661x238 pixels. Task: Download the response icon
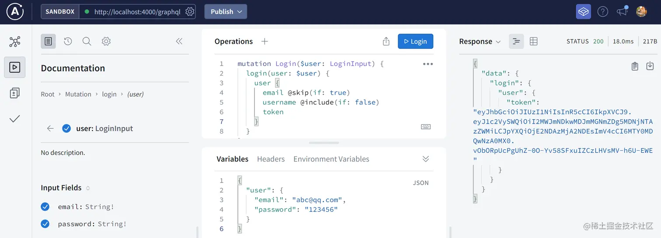(650, 66)
